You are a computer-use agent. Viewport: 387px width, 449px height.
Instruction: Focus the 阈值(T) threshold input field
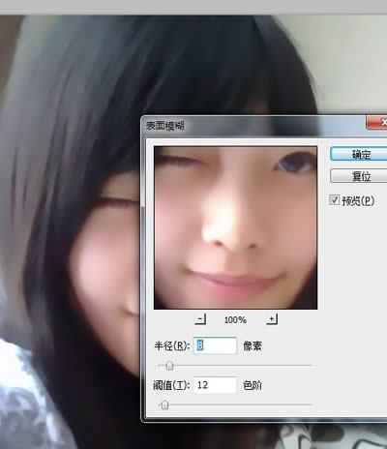click(215, 385)
